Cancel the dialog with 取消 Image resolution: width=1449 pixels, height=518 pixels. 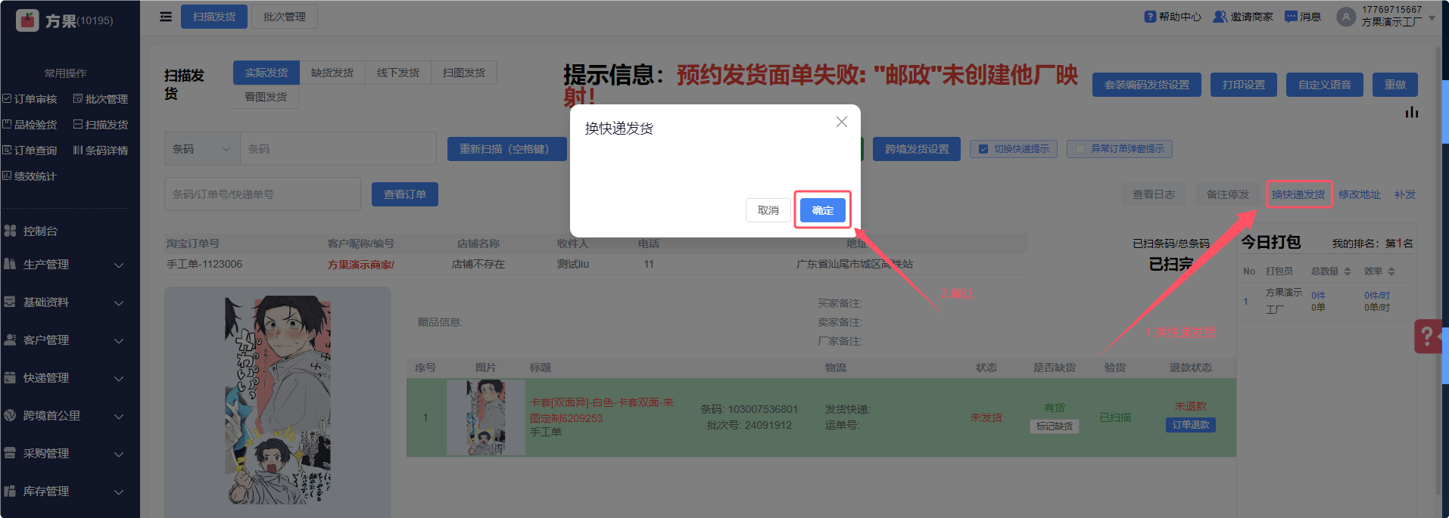[x=768, y=210]
